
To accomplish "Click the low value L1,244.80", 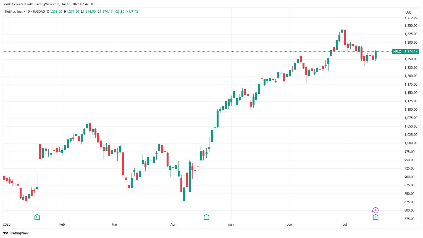I will (x=88, y=12).
